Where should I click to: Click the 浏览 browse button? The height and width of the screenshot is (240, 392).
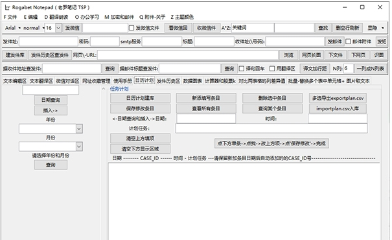(x=288, y=54)
